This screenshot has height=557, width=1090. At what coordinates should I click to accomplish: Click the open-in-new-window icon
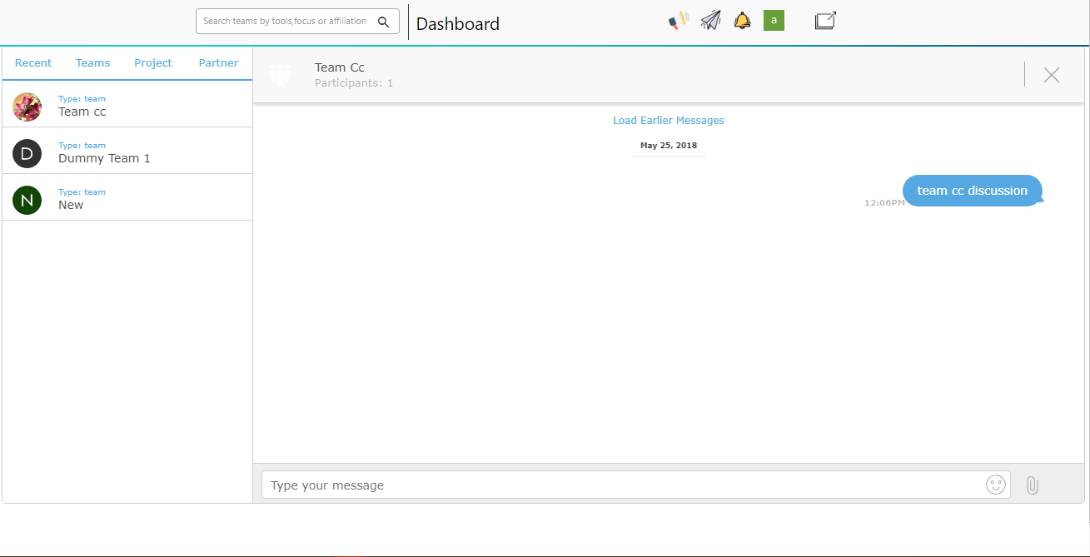pos(825,21)
